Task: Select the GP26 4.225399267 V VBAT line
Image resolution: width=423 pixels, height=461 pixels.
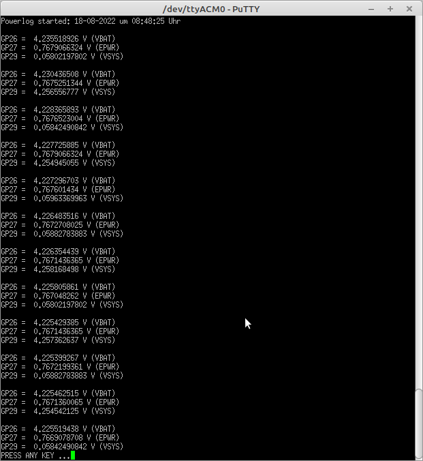Action: 58,358
